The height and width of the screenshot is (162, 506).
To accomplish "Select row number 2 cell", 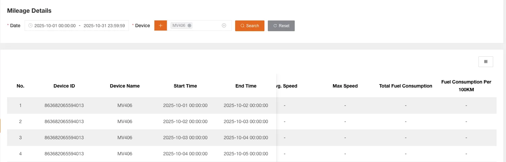I will [x=21, y=121].
